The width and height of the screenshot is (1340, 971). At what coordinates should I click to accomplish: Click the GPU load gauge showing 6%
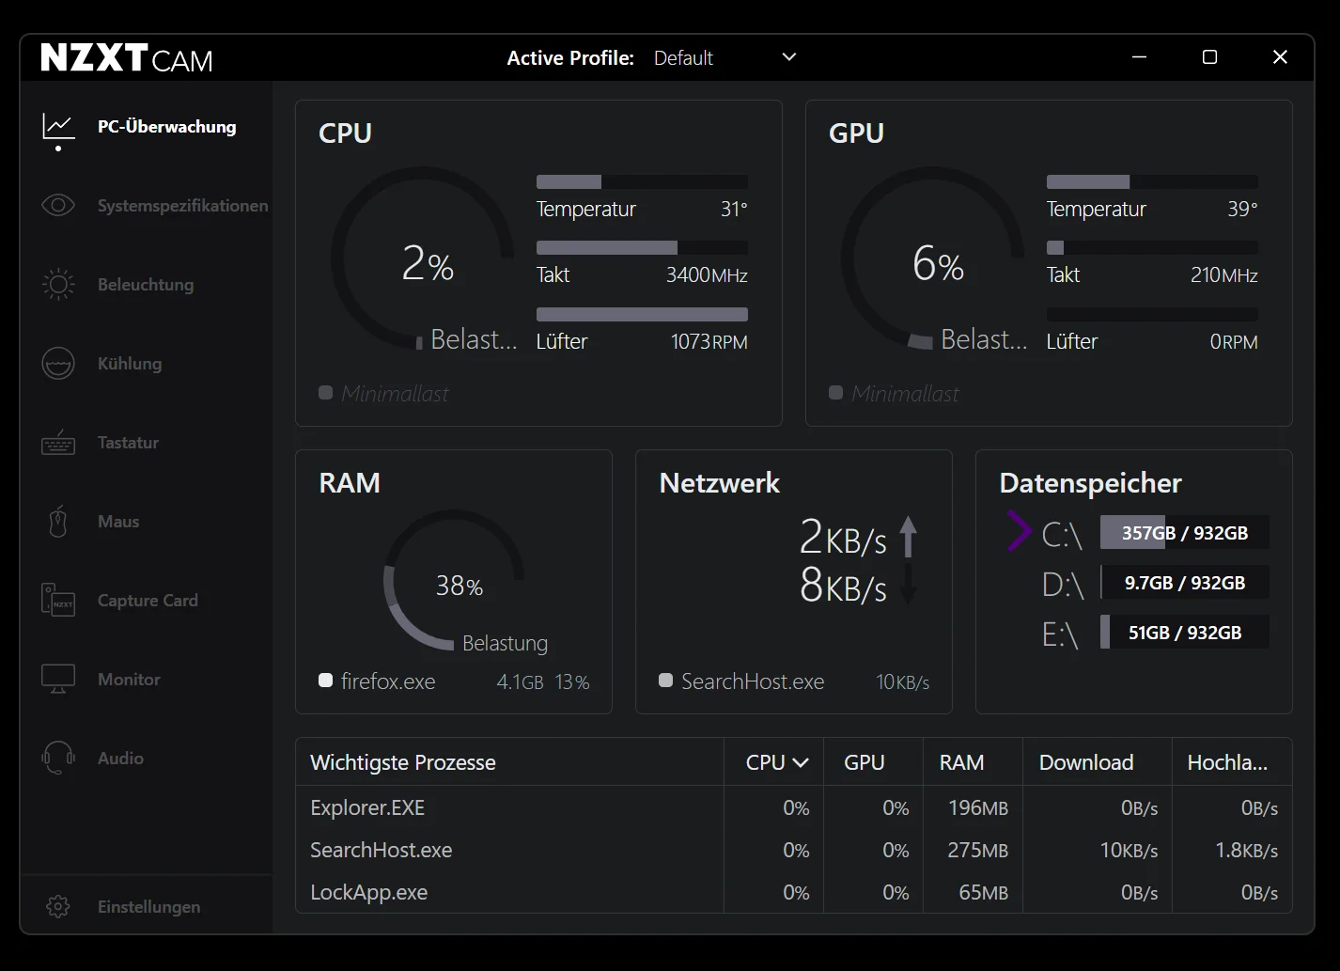pyautogui.click(x=933, y=260)
